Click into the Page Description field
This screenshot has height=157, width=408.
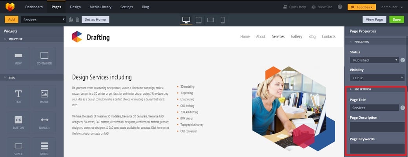tap(377, 127)
